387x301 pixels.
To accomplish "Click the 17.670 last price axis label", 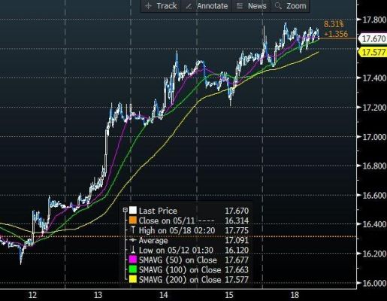I will point(373,38).
